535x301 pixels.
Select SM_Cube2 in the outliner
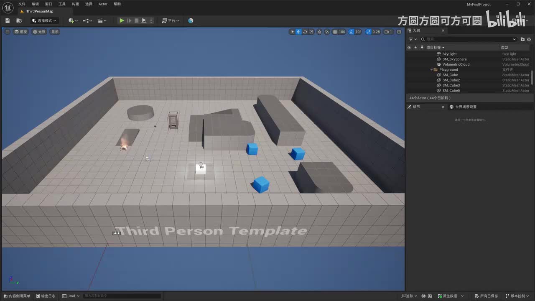click(x=451, y=80)
